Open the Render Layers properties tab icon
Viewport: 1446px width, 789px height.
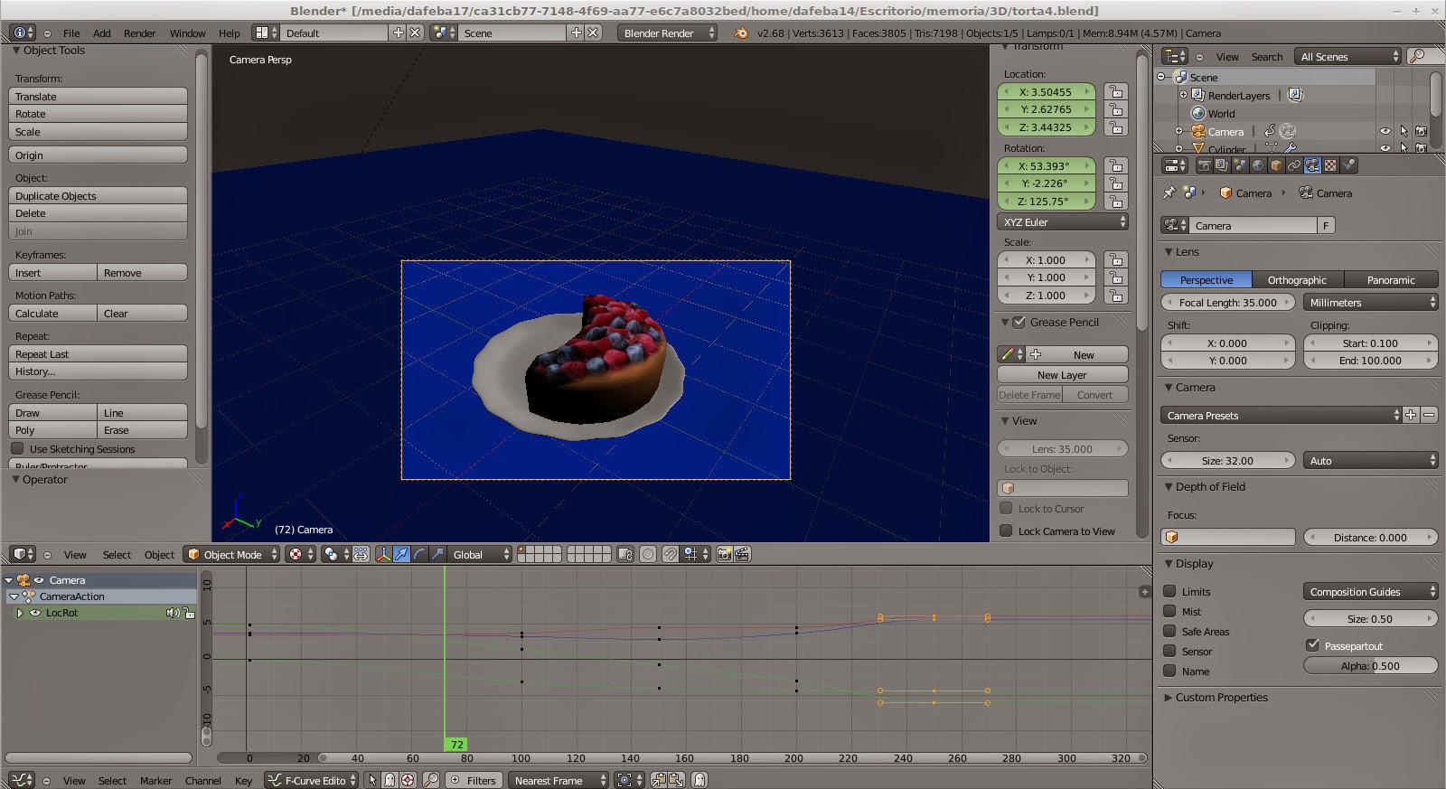(1222, 165)
